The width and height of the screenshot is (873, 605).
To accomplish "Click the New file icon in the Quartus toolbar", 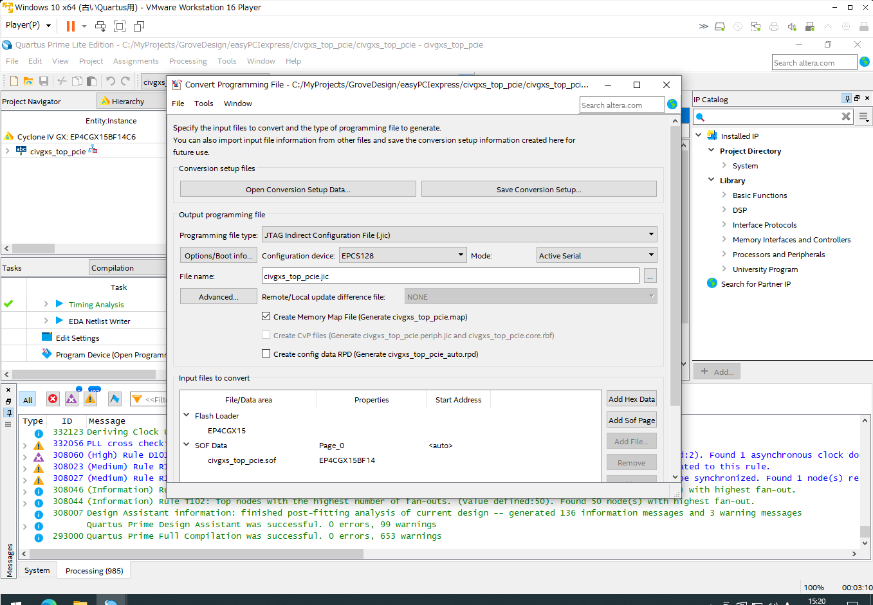I will (x=14, y=81).
